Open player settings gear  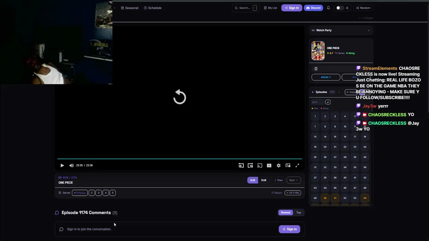279,165
